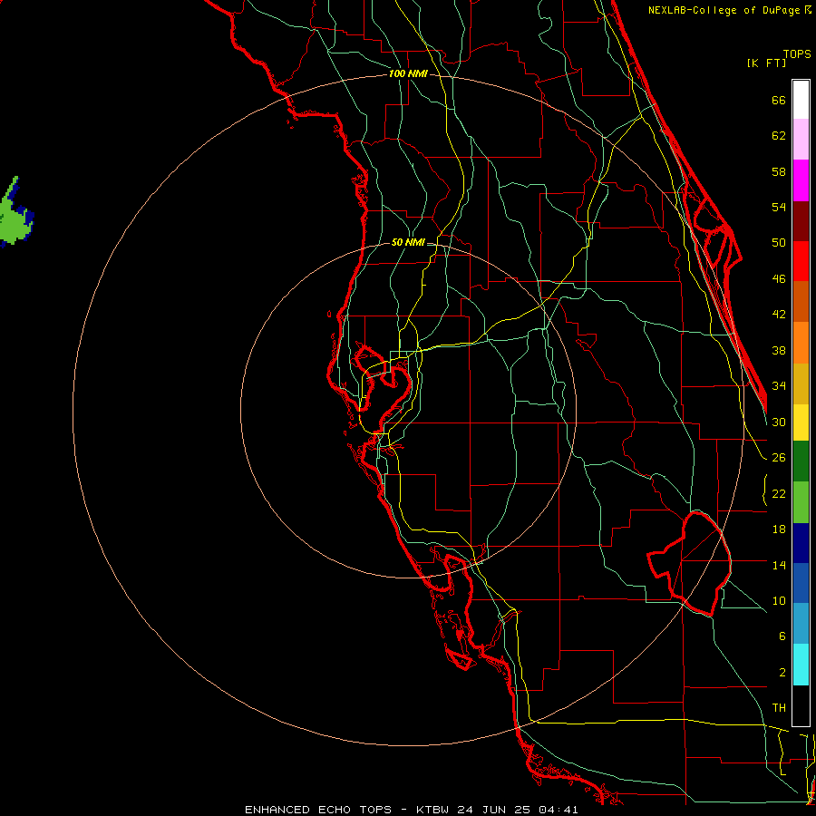Viewport: 816px width, 816px height.
Task: Click the legend value "42"
Action: pos(779,314)
